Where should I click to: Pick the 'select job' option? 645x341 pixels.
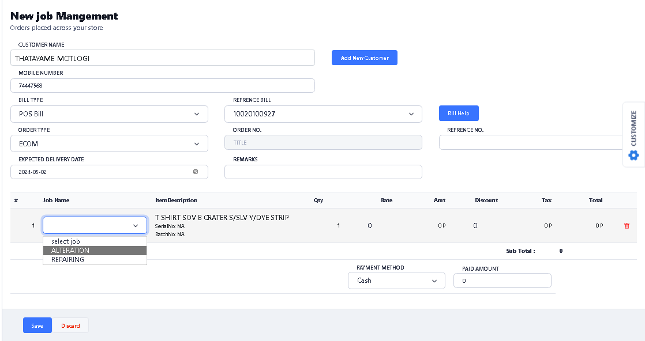pos(95,241)
